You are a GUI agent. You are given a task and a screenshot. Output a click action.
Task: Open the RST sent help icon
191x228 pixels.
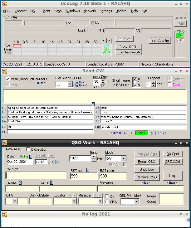click(88, 170)
